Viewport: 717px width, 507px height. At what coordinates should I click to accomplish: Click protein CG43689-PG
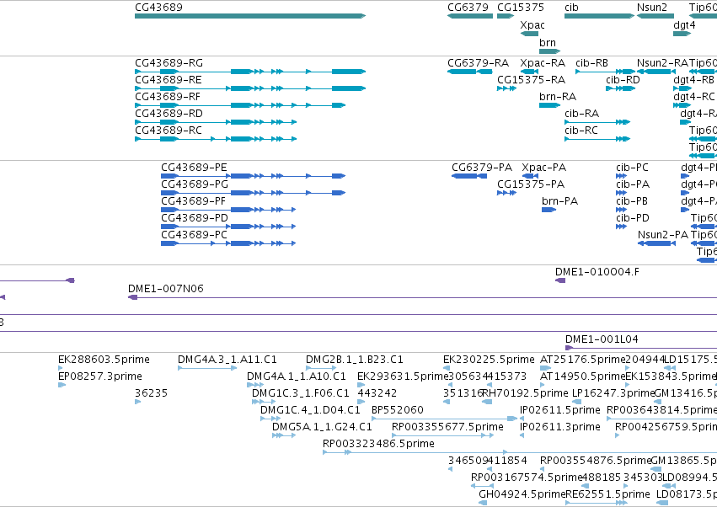[x=254, y=193]
